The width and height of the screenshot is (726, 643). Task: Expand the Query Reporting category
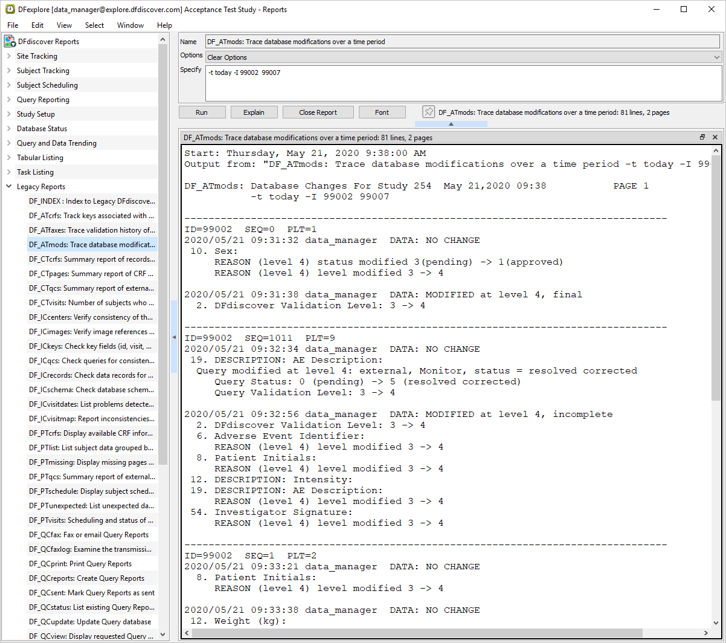(8, 100)
